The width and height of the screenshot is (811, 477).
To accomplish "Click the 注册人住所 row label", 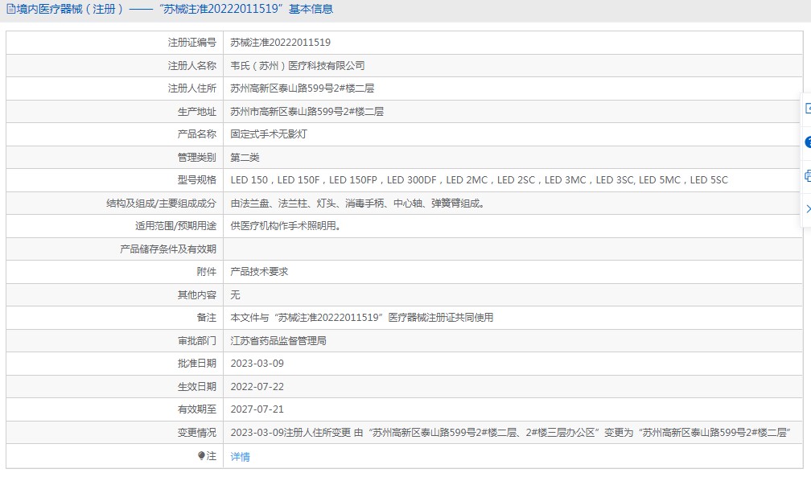I will point(191,88).
